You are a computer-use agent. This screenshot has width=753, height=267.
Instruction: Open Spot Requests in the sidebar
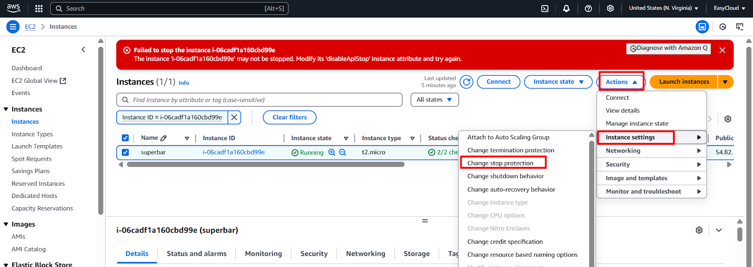pos(32,159)
